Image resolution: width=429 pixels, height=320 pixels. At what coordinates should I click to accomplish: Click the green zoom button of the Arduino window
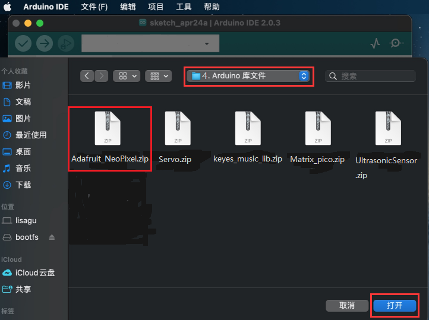click(40, 23)
